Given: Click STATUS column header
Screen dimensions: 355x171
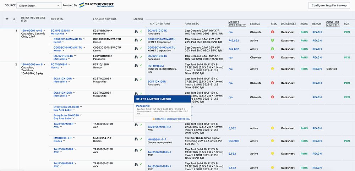Looking at the screenshot, I should tap(255, 24).
